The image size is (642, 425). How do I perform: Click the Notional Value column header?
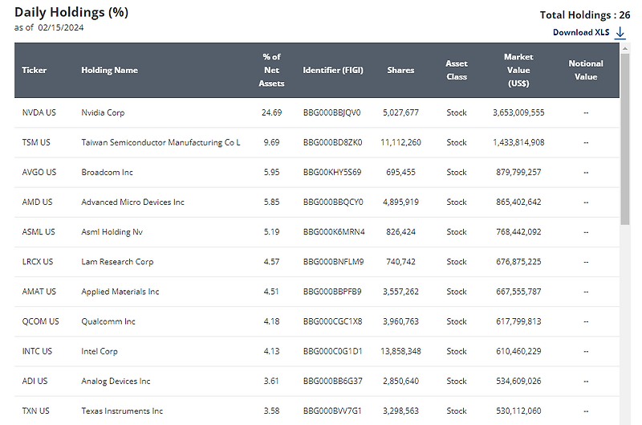(x=586, y=70)
